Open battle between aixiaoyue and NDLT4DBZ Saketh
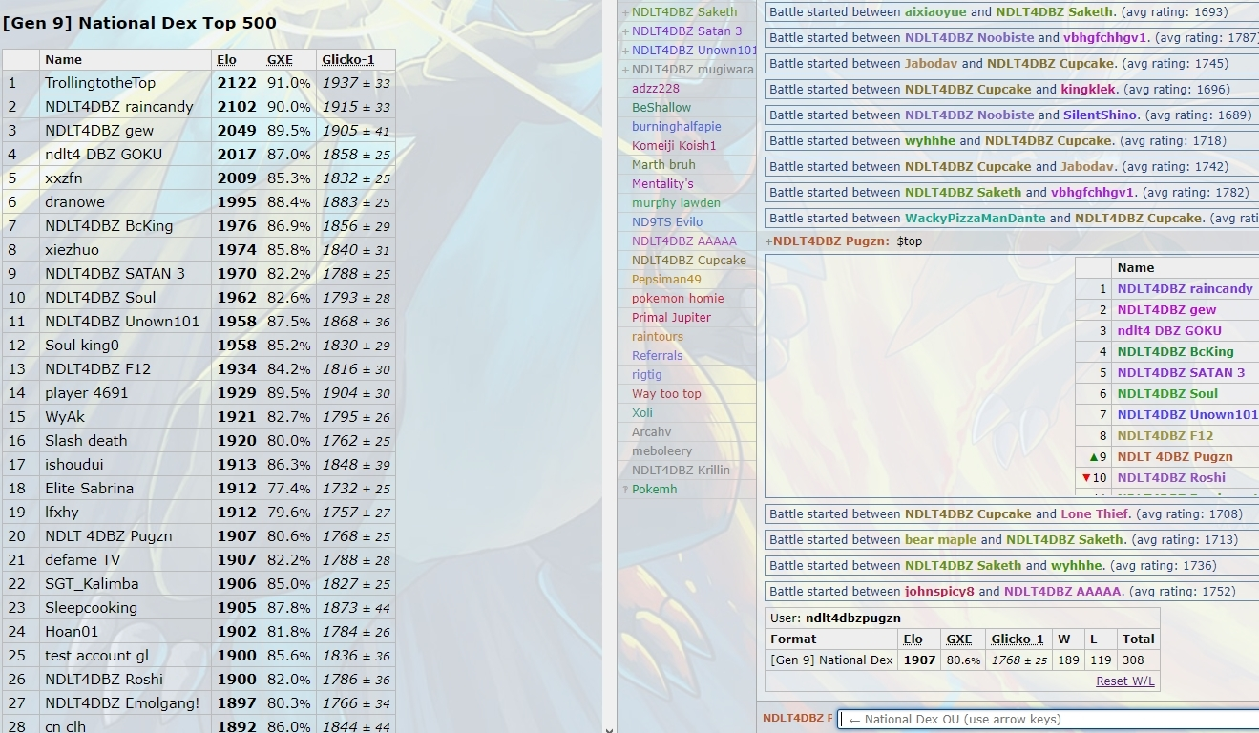The height and width of the screenshot is (733, 1259). point(1012,12)
